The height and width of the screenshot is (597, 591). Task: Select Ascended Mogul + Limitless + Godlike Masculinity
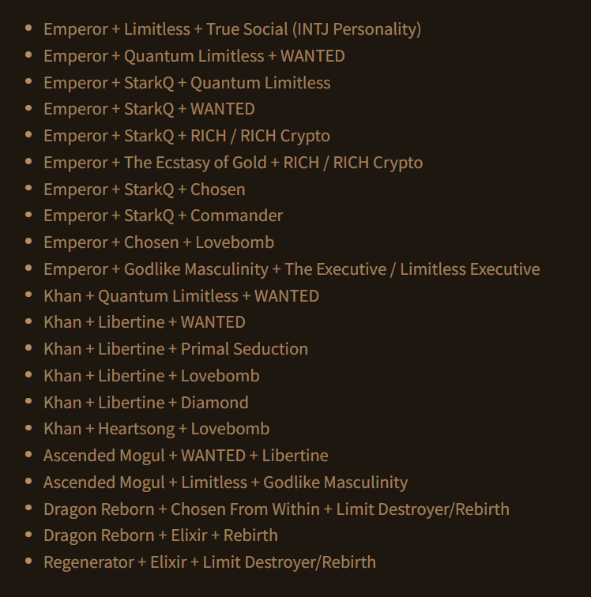(x=226, y=482)
